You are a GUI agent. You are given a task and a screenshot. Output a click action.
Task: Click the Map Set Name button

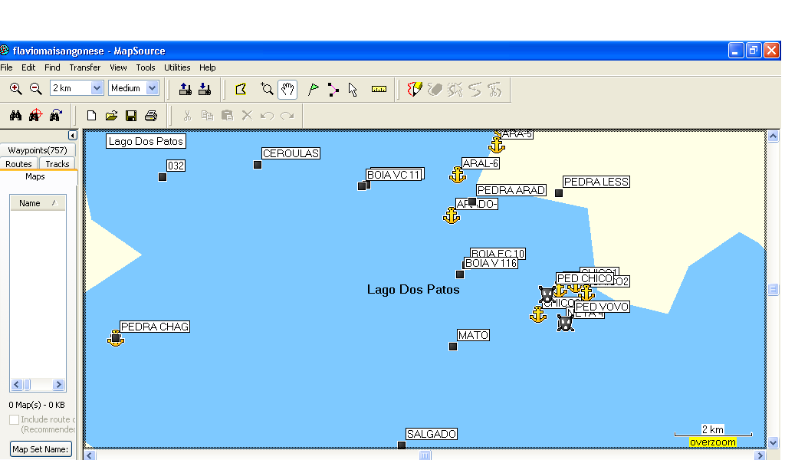(x=41, y=449)
